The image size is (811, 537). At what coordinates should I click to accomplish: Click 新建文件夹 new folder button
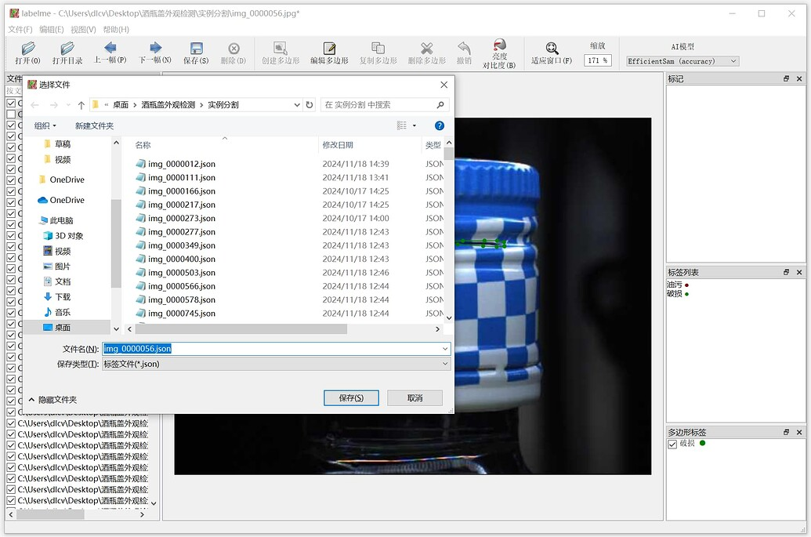click(x=94, y=125)
